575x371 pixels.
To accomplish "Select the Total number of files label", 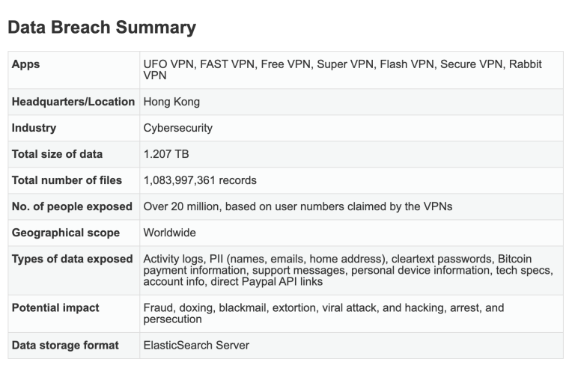I will click(67, 180).
